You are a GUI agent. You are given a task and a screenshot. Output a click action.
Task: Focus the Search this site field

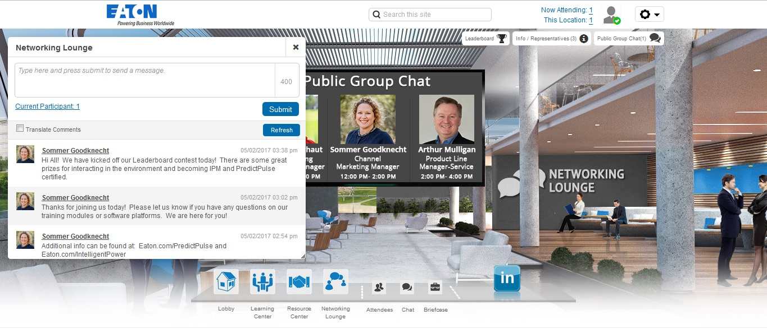point(430,15)
